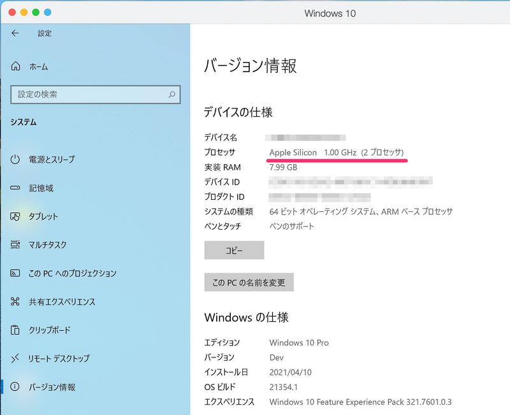Click the システム category heading in the sidebar
The width and height of the screenshot is (510, 415).
click(x=23, y=122)
